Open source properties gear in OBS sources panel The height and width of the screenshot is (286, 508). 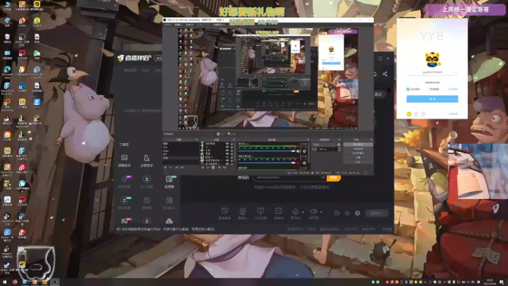point(213,167)
